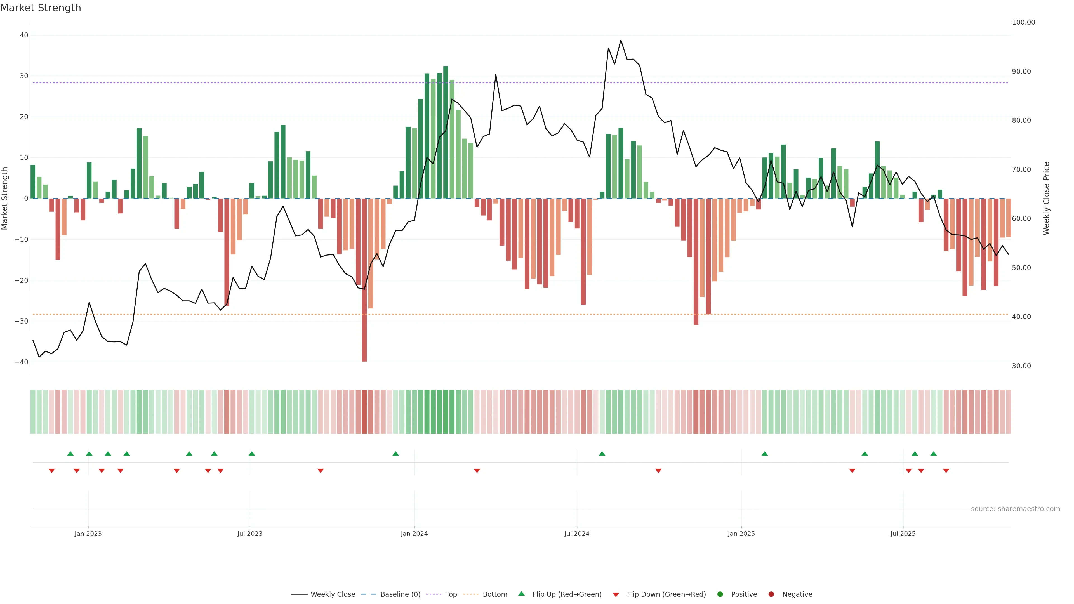Click the flip-up triangle just before Jan 2024
The height and width of the screenshot is (604, 1074).
coord(396,454)
